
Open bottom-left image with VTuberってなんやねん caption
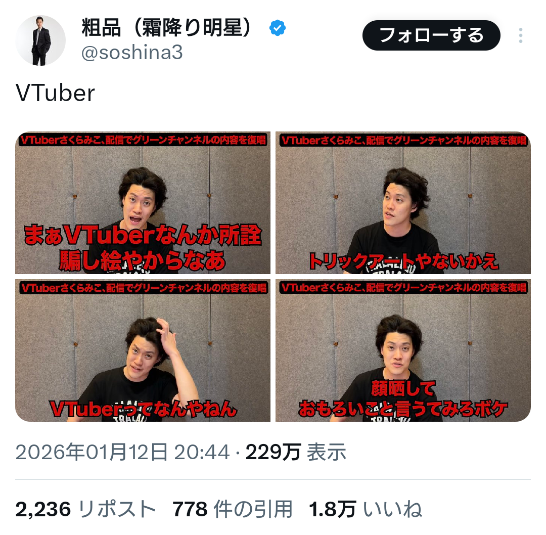click(x=143, y=350)
